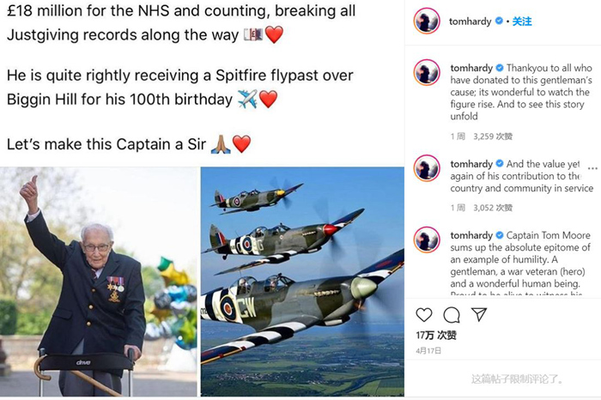Click the 4月17日 post date
The image size is (601, 400).
429,350
